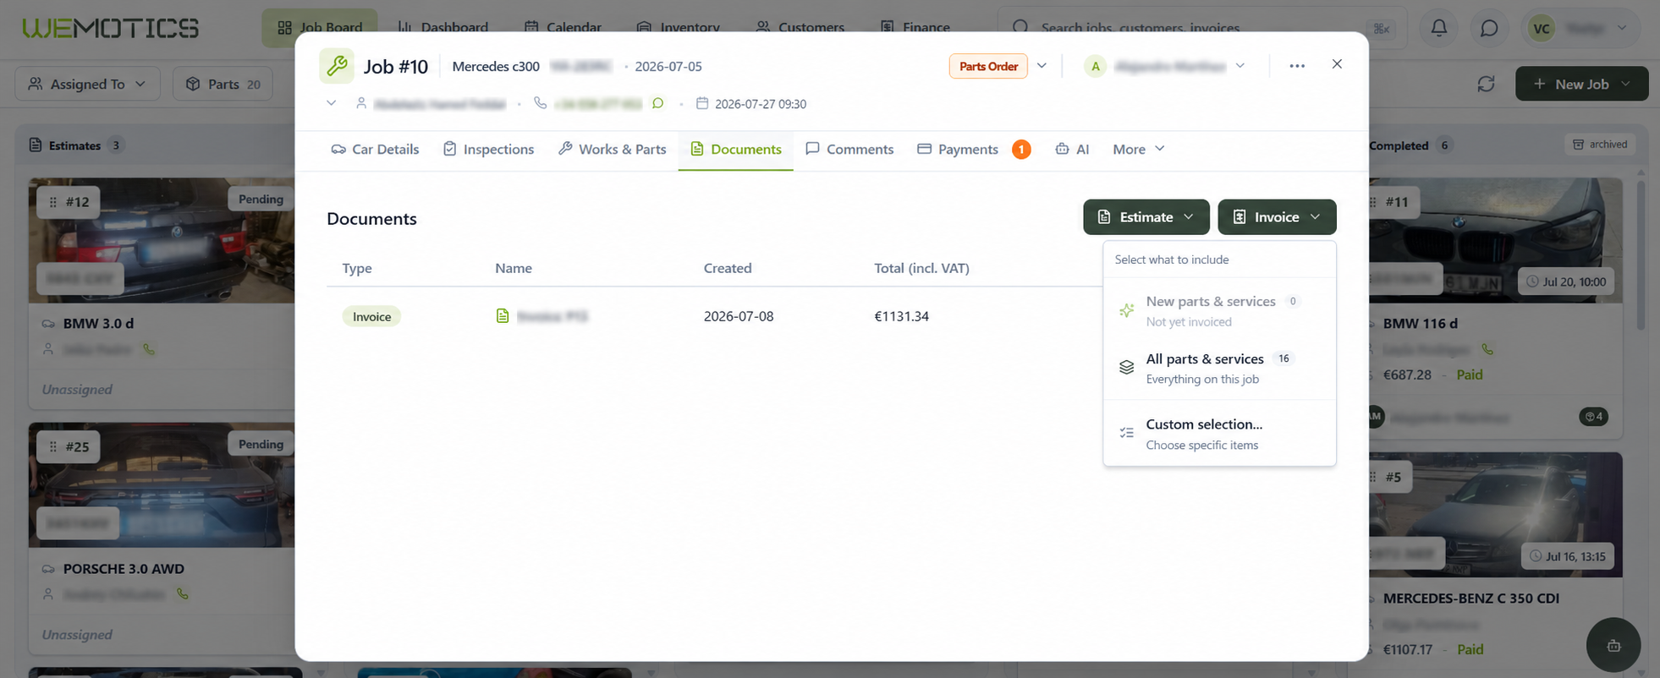
Task: Click the Completed column scrollbar
Action: point(1641,254)
